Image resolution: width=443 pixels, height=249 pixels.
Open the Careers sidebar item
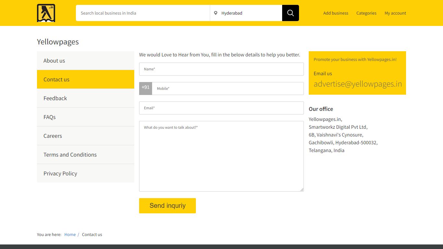click(x=86, y=136)
